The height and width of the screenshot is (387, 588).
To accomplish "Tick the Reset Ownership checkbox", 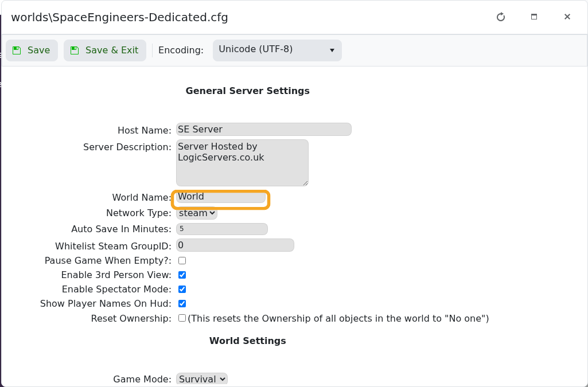I will (182, 318).
